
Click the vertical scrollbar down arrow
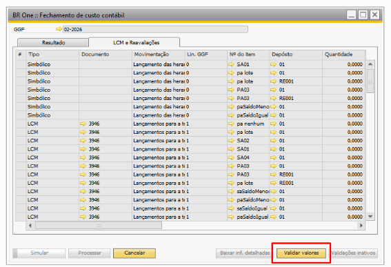point(370,217)
